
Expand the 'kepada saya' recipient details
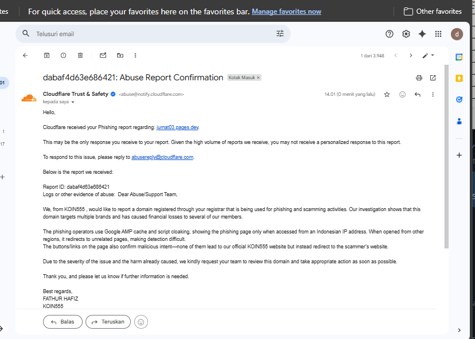pyautogui.click(x=73, y=102)
